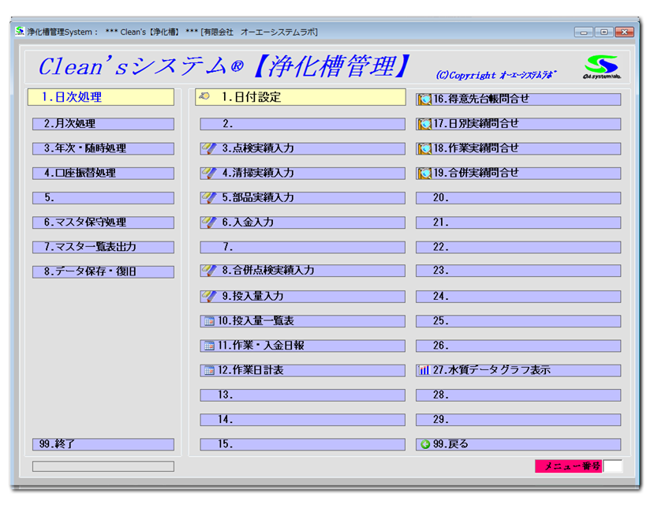Select 2.月次処理 in the main menu
Viewport: 647px width, 505px height.
pyautogui.click(x=103, y=124)
